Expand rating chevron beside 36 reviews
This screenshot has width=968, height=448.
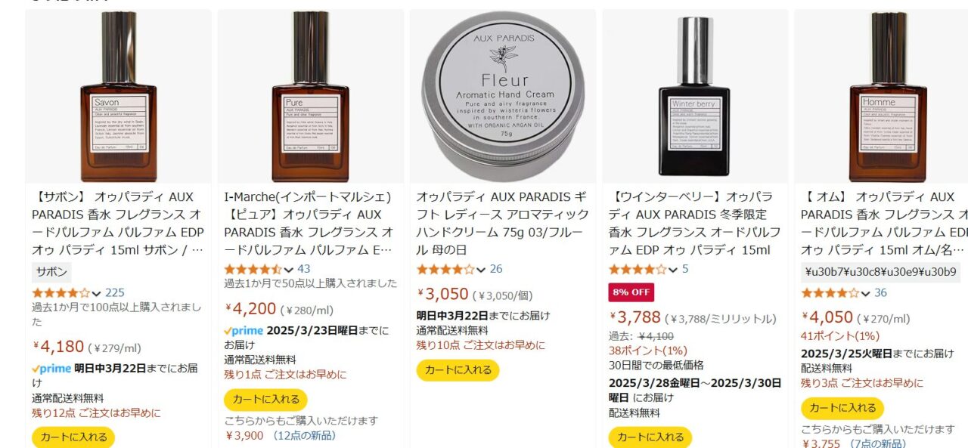pos(865,293)
